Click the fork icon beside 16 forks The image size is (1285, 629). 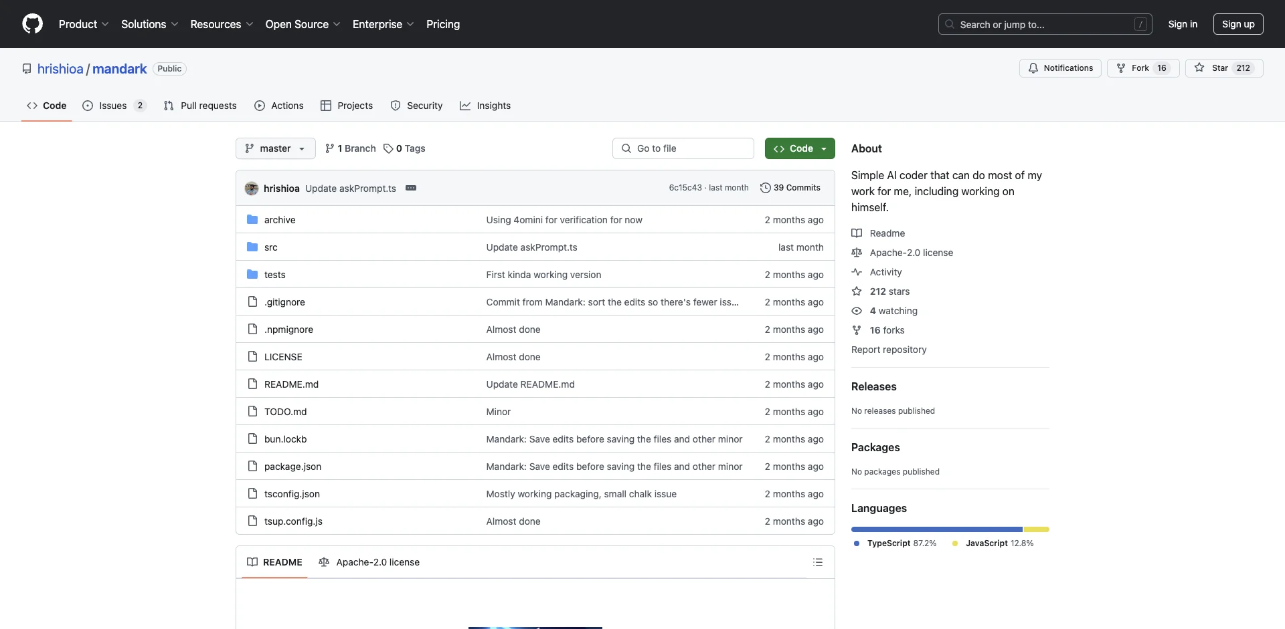coord(857,330)
